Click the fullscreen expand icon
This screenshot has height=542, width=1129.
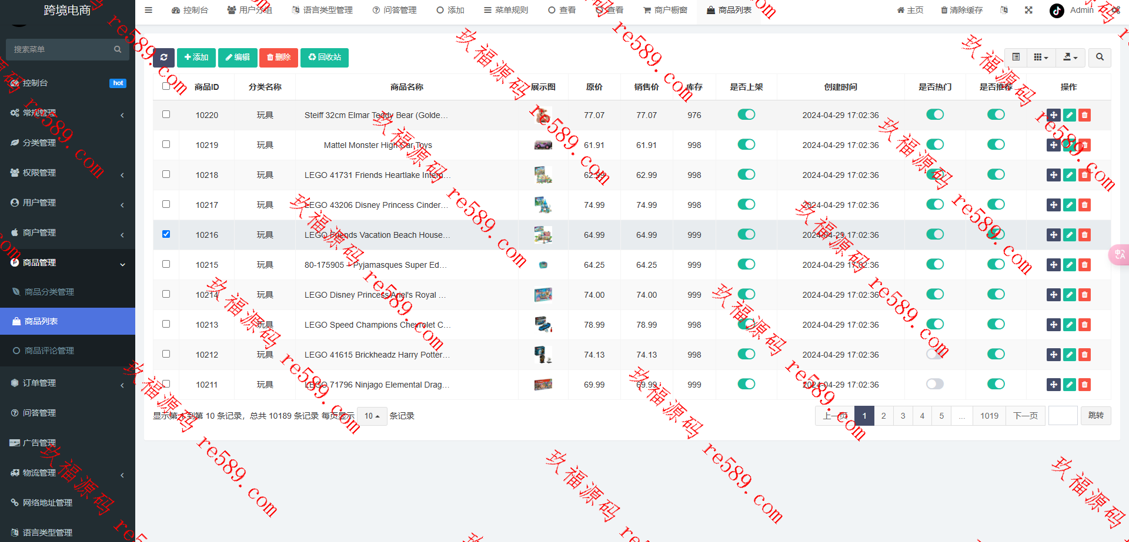tap(1028, 10)
